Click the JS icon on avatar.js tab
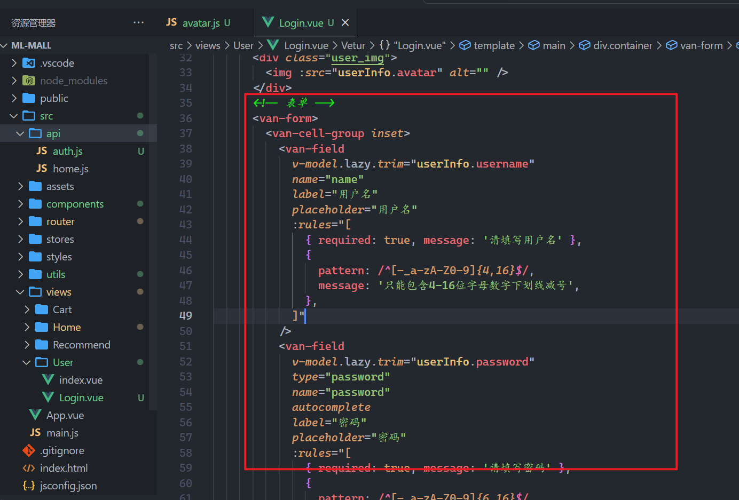739x500 pixels. [171, 22]
